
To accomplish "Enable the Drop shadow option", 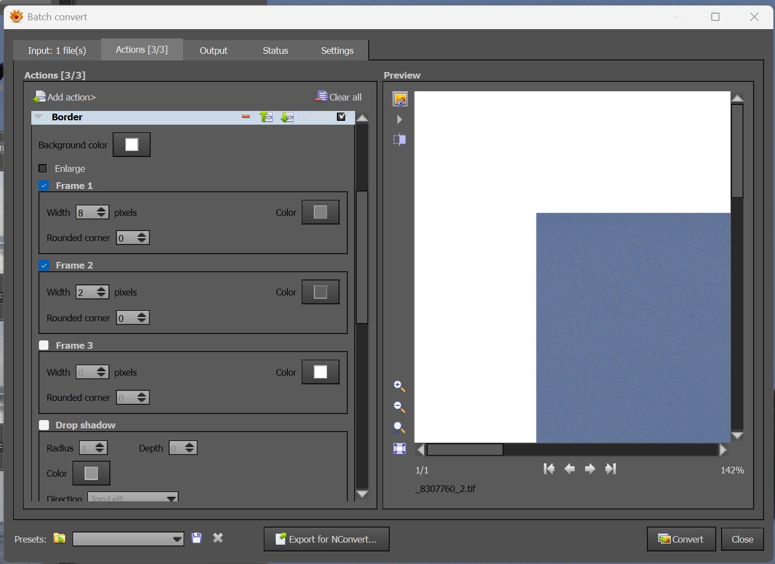I will 45,425.
